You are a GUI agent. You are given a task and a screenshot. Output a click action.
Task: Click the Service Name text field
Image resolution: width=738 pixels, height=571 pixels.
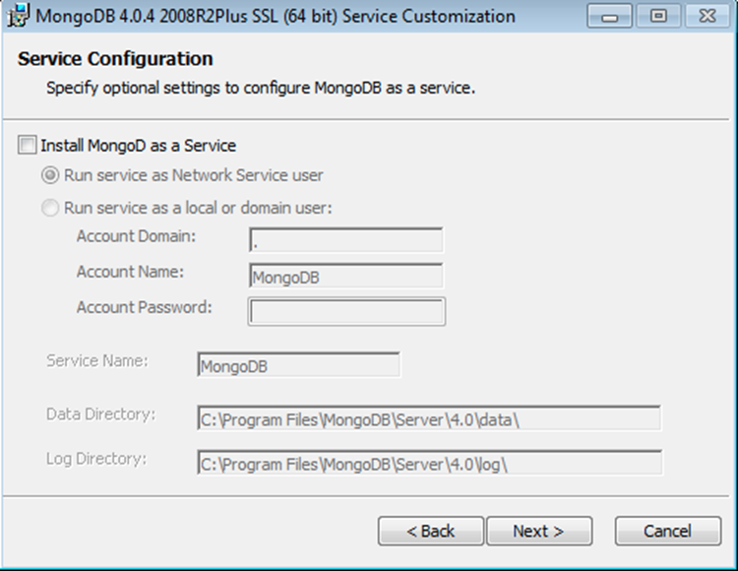[x=299, y=365]
